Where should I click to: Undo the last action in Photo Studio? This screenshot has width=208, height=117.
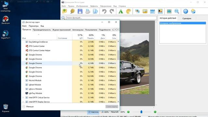pos(104,11)
